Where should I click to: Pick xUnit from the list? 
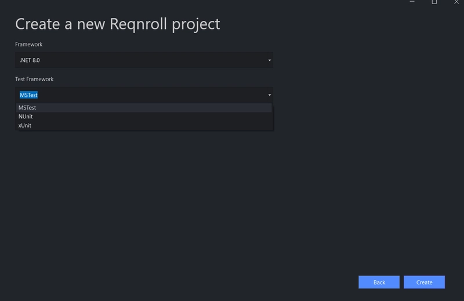tap(25, 125)
